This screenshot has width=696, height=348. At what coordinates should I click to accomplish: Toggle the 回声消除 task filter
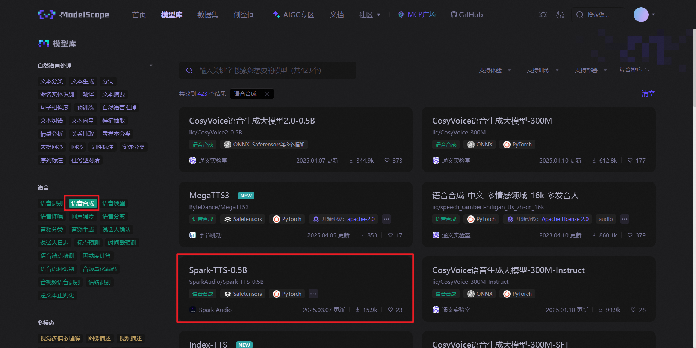pos(83,216)
